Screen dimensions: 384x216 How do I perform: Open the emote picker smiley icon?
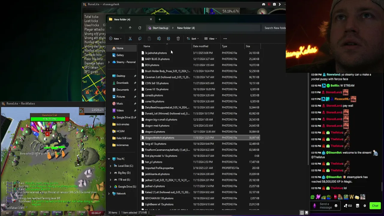point(336,206)
